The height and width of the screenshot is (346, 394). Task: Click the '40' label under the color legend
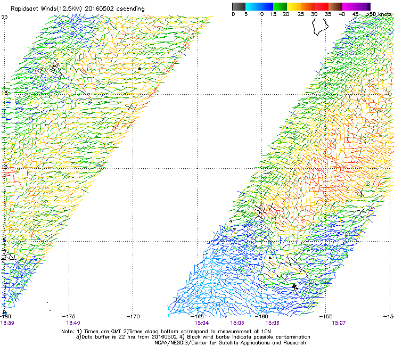coord(342,14)
